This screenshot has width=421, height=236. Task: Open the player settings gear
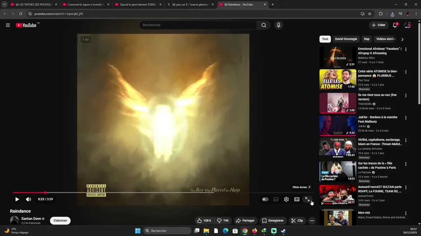tap(286, 199)
